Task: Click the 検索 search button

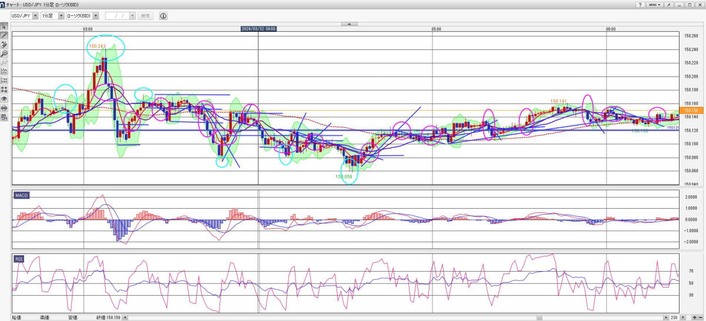Action: (x=145, y=15)
